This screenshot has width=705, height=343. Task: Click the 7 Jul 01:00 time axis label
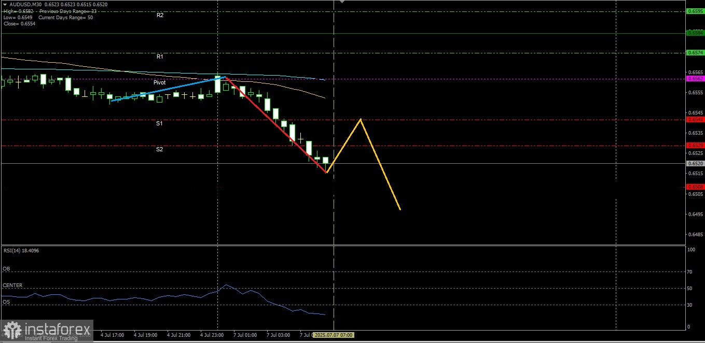click(x=245, y=335)
